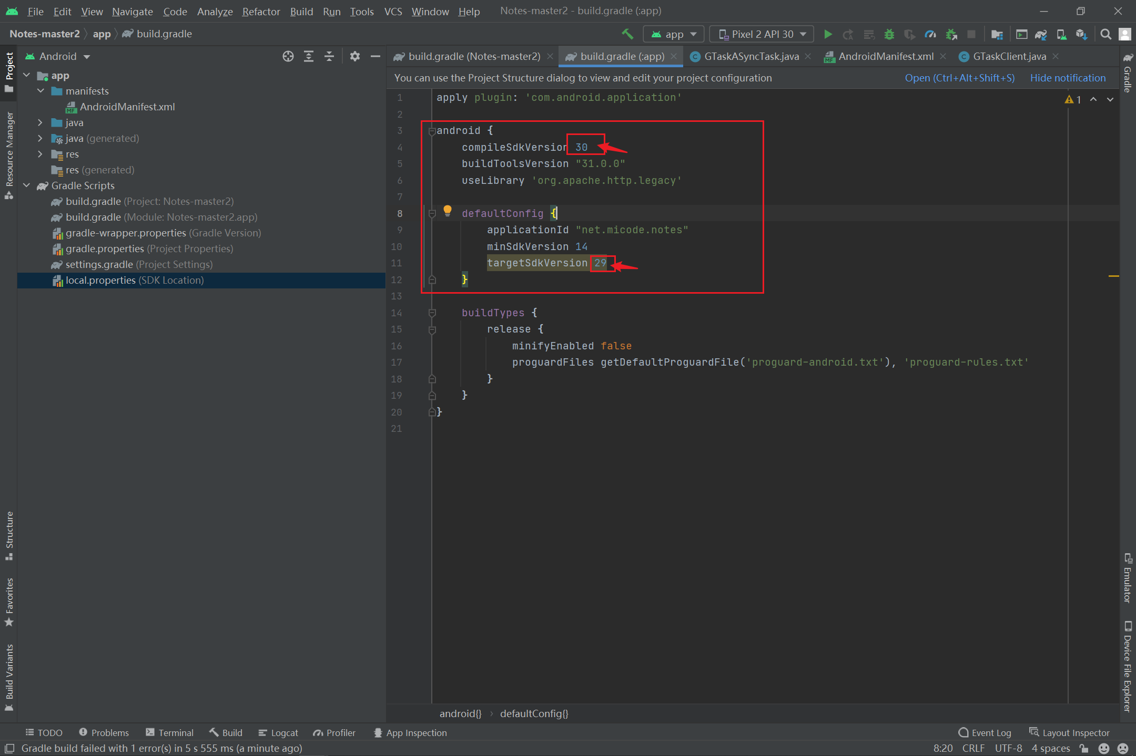Image resolution: width=1136 pixels, height=756 pixels.
Task: Click the green Run app button
Action: tap(828, 34)
